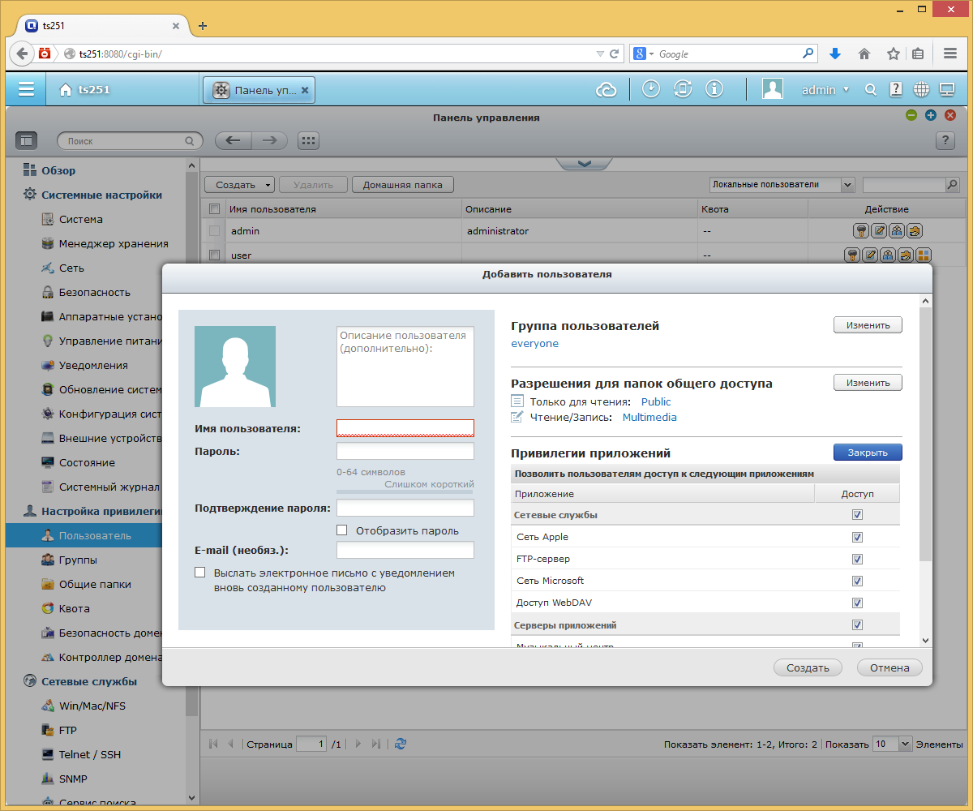Open the language globe icon
This screenshot has height=811, width=973.
(x=921, y=90)
